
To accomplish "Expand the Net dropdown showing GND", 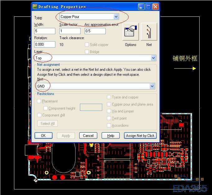I will pos(95,86).
